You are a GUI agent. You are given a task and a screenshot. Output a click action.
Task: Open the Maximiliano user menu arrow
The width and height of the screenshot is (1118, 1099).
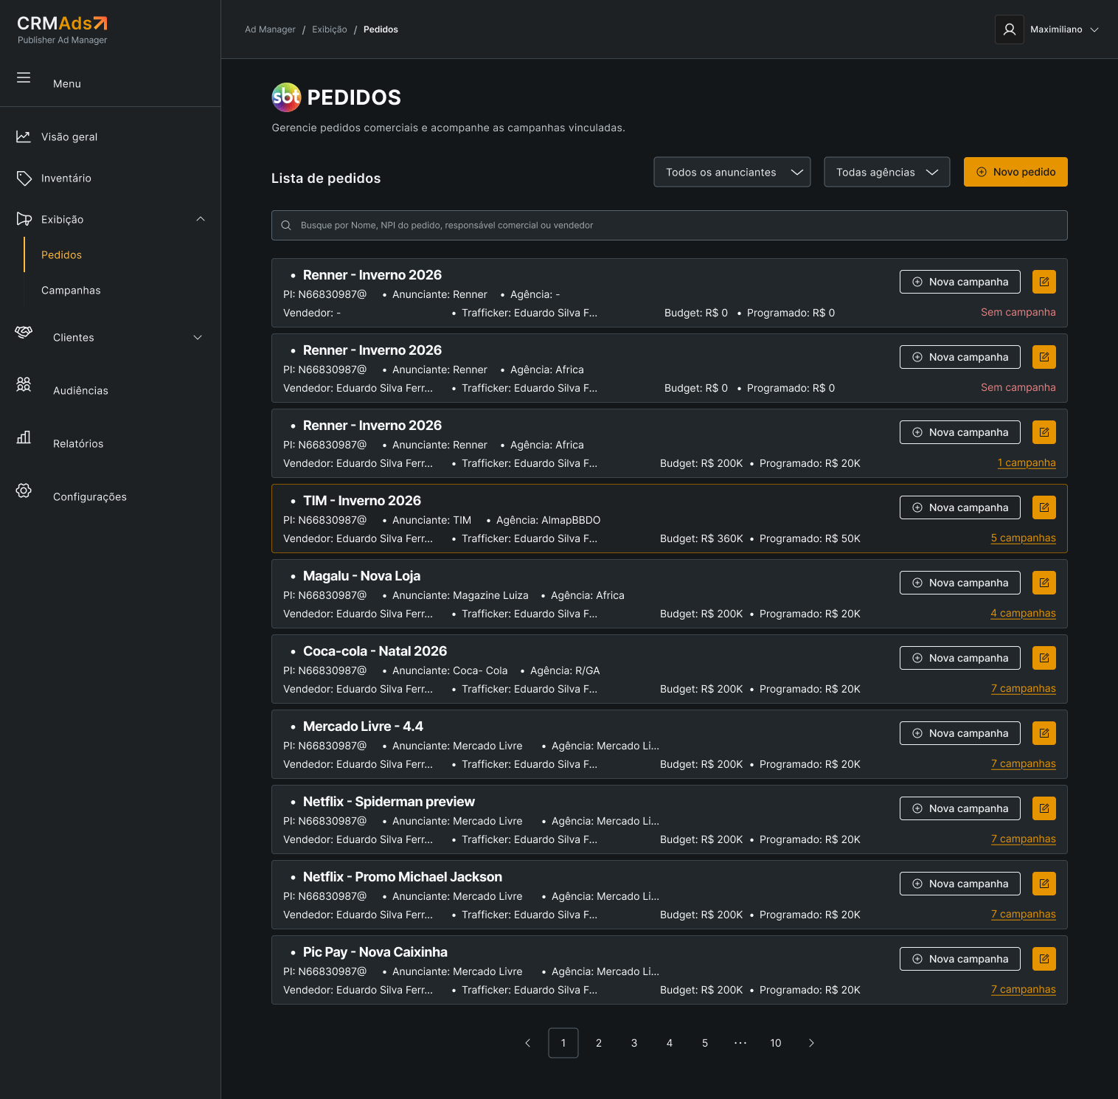(1094, 30)
